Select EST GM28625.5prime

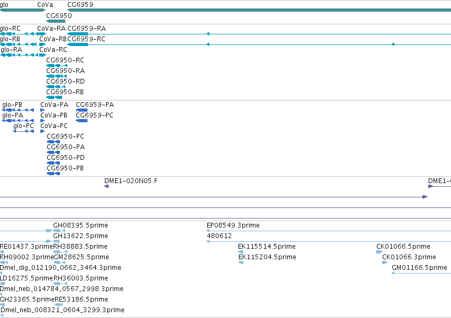(82, 257)
